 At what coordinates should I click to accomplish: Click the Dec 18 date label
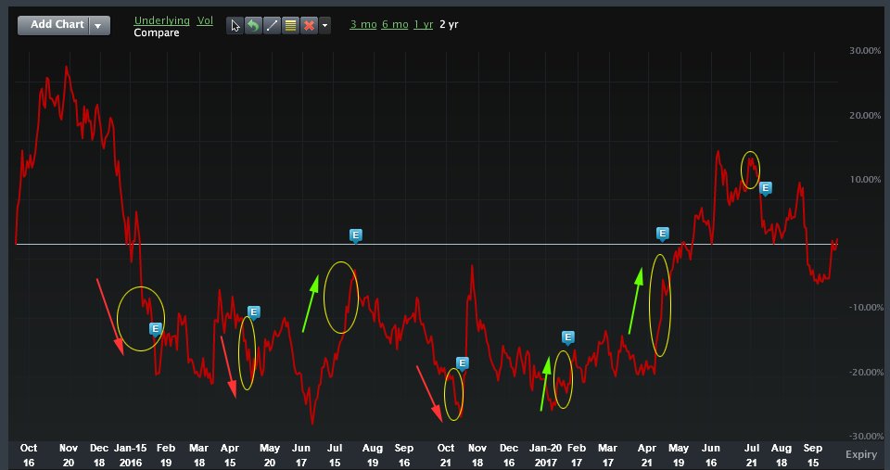point(99,455)
